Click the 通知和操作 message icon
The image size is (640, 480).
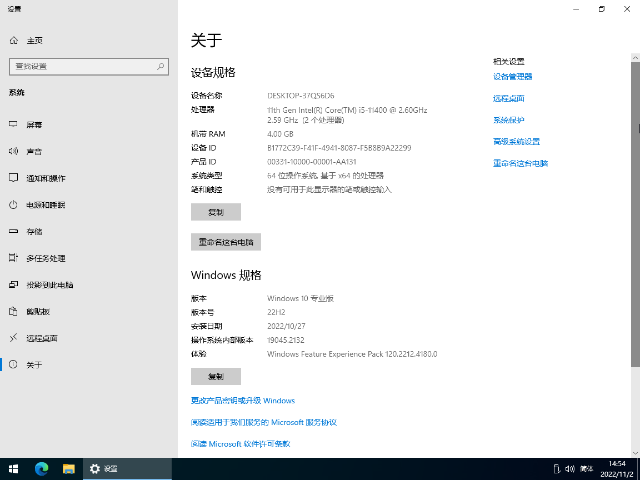tap(13, 178)
